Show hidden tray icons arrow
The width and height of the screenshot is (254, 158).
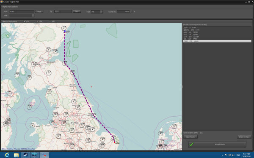[222, 155]
